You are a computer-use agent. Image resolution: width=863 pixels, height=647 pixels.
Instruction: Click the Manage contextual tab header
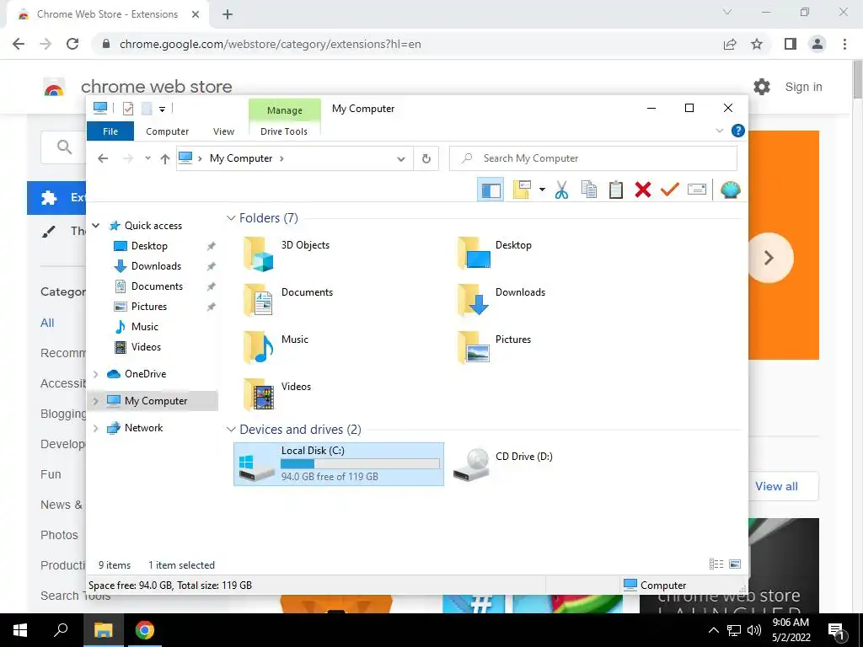285,110
